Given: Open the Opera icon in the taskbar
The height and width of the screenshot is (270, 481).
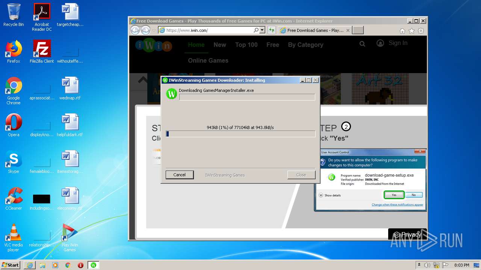Looking at the screenshot, I should click(x=80, y=265).
